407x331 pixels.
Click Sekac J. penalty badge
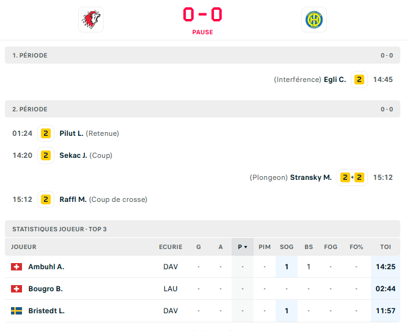click(45, 155)
